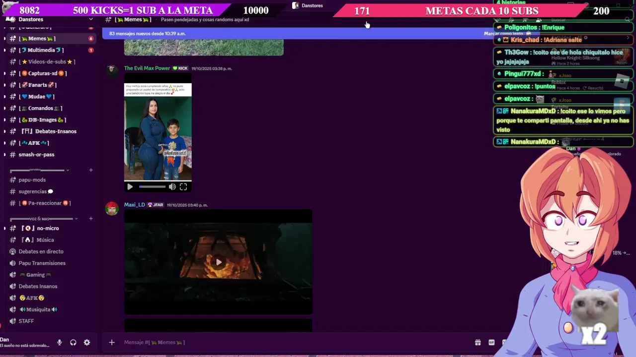Seek on The Evil Max Power's video progress bar

(152, 187)
